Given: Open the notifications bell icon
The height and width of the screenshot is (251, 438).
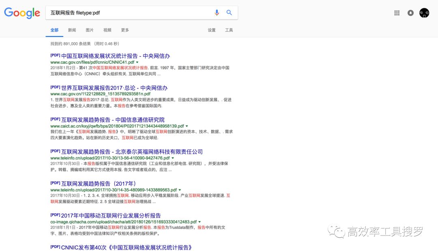Looking at the screenshot, I should [x=410, y=13].
